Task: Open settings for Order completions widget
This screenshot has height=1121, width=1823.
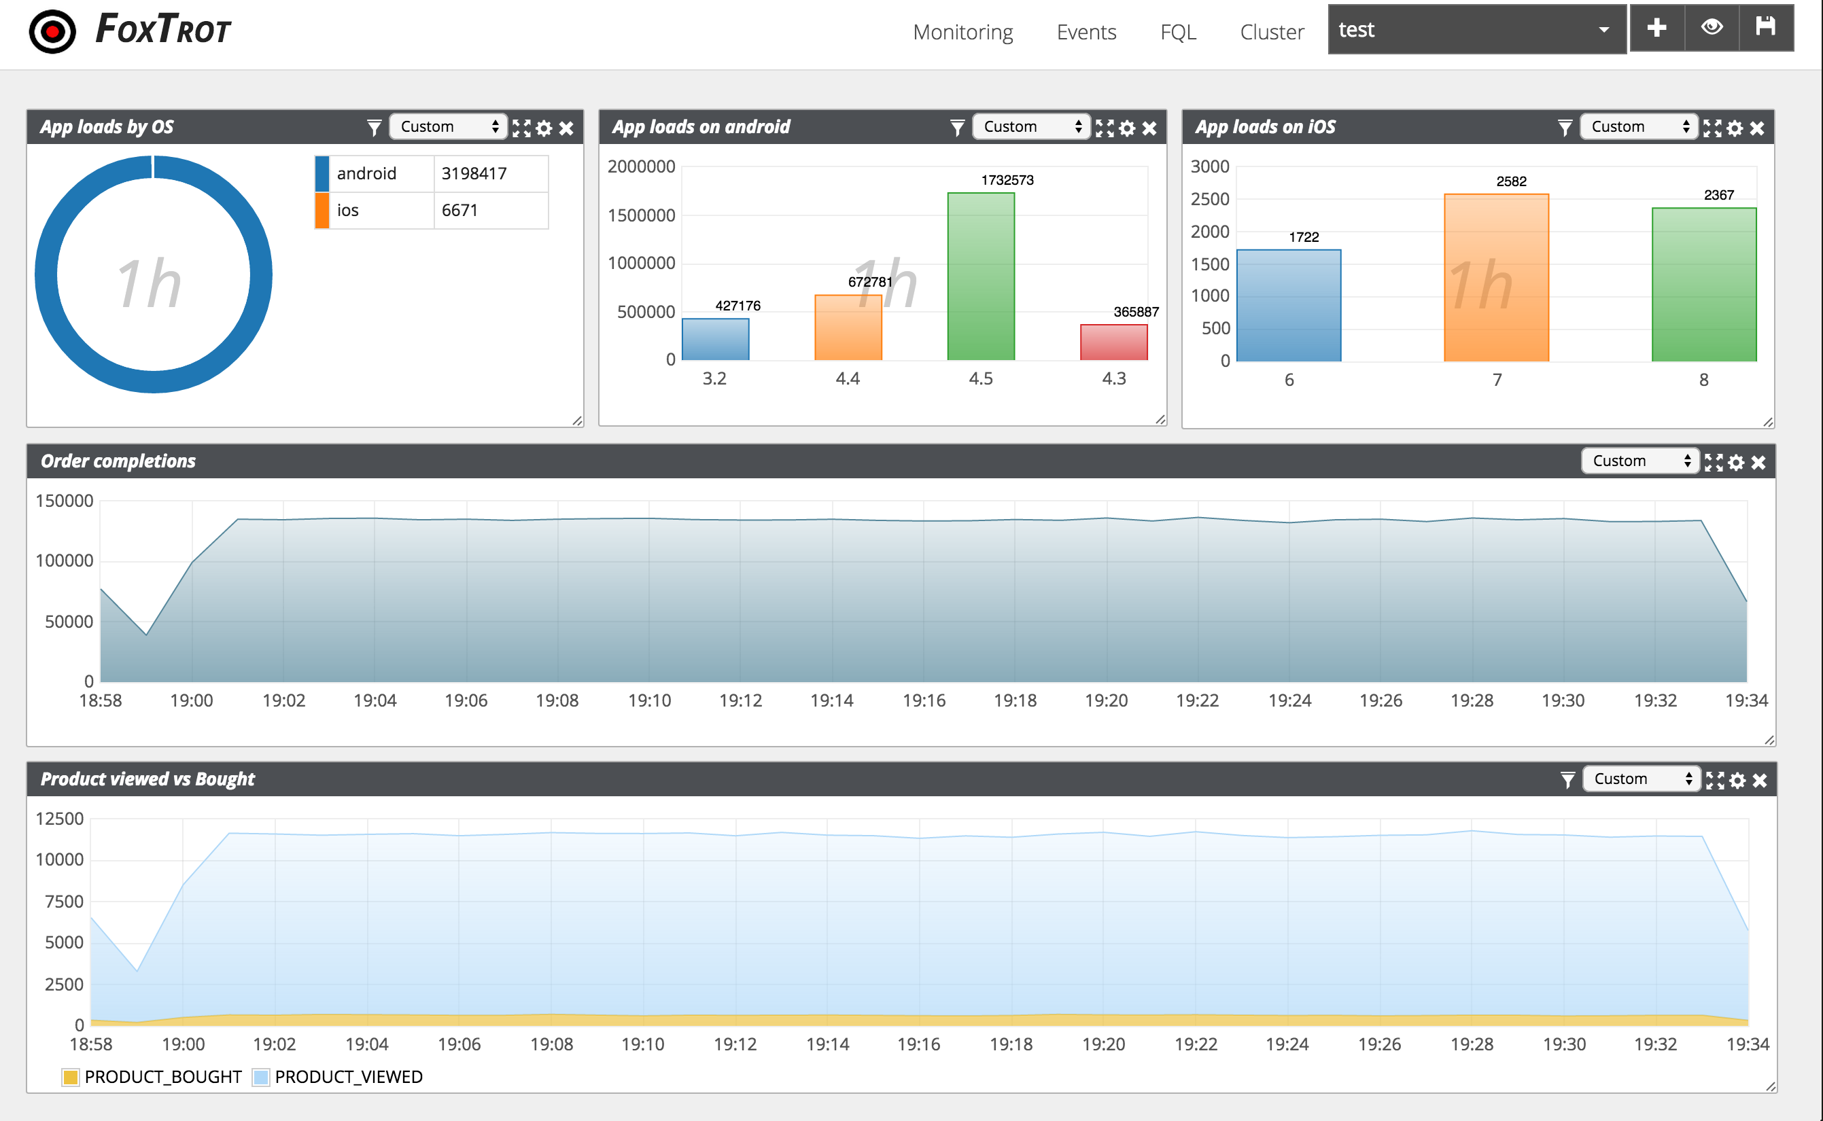Action: (1735, 463)
